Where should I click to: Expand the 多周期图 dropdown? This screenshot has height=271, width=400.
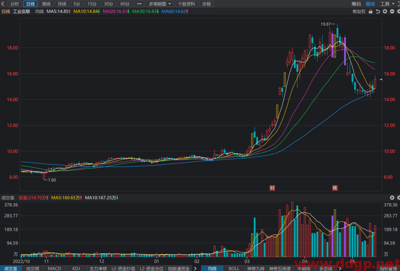point(160,4)
